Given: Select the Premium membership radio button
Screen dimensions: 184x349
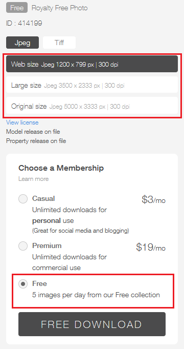Looking at the screenshot, I should point(23,246).
